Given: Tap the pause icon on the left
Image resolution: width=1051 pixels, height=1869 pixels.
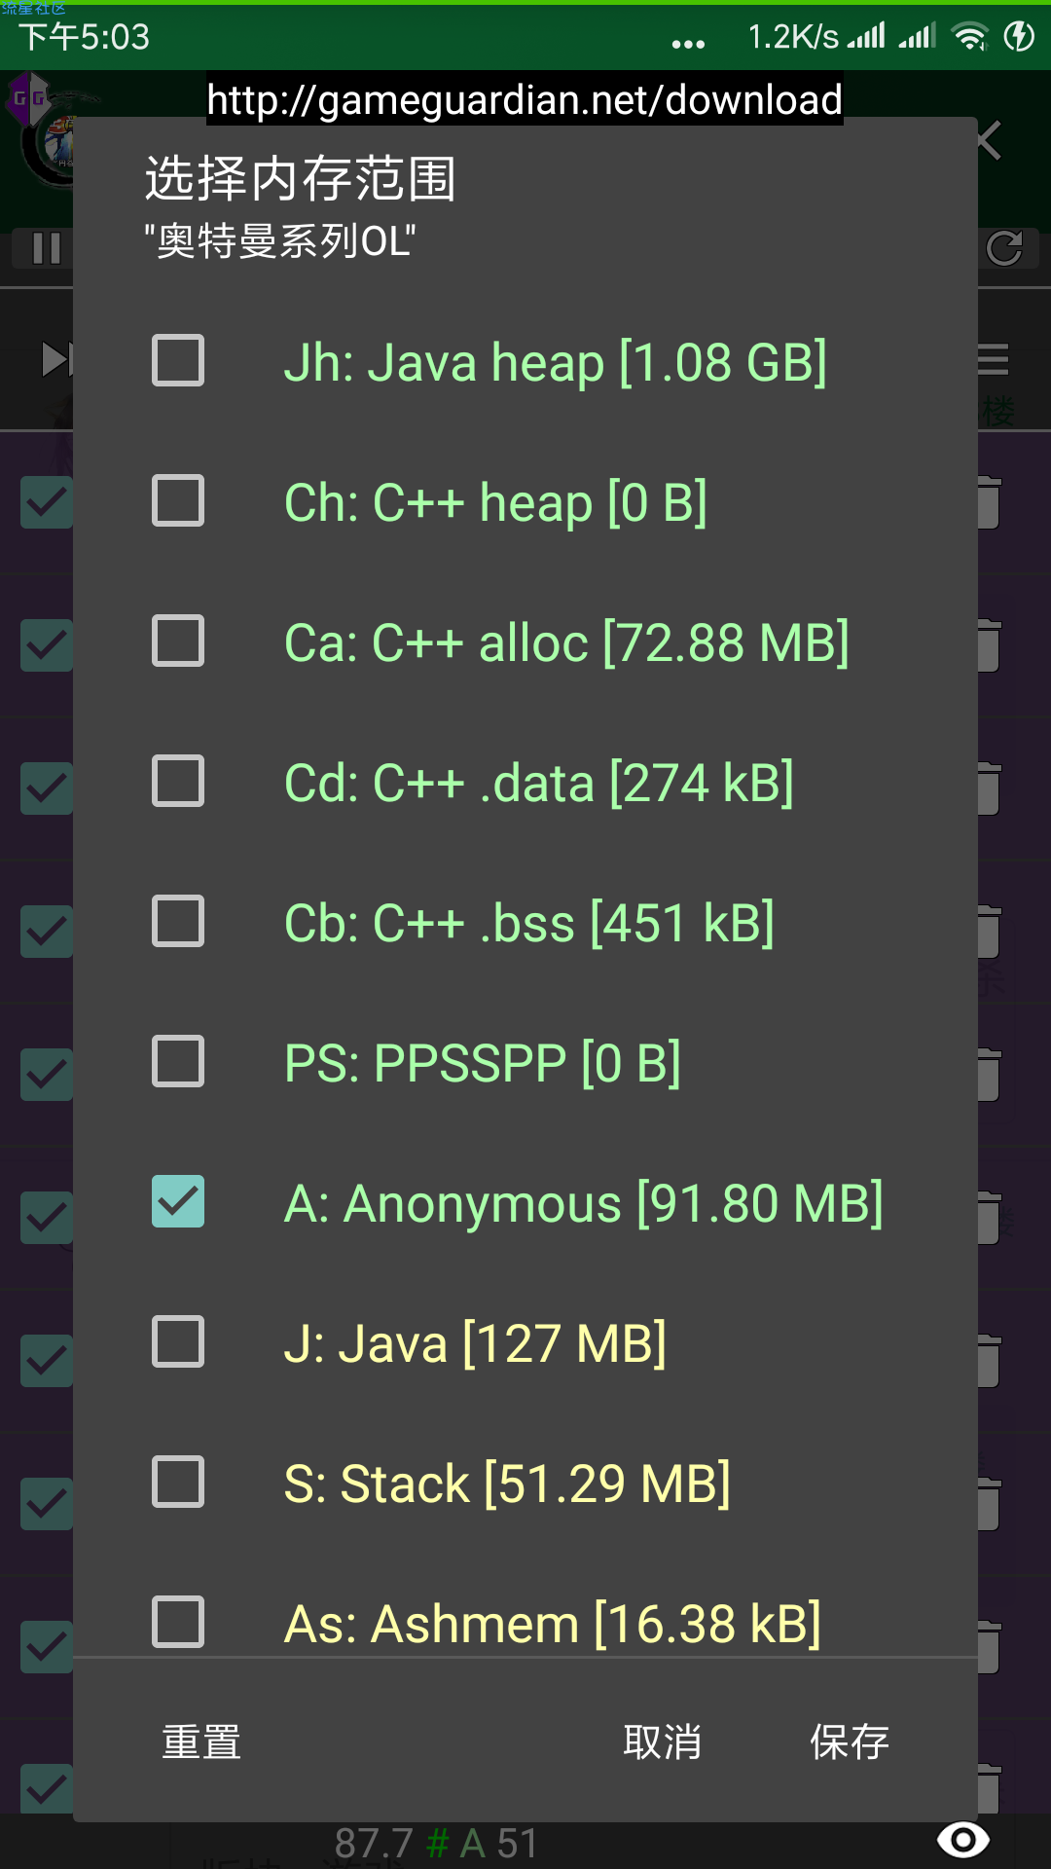Looking at the screenshot, I should click(x=46, y=248).
